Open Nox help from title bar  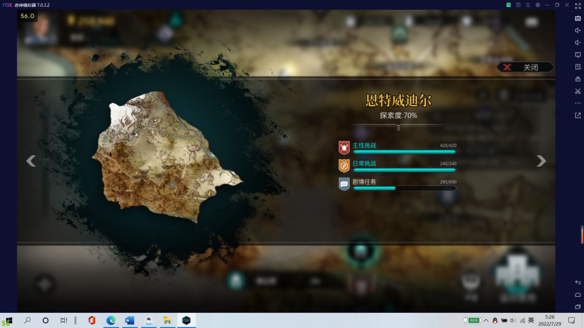518,5
